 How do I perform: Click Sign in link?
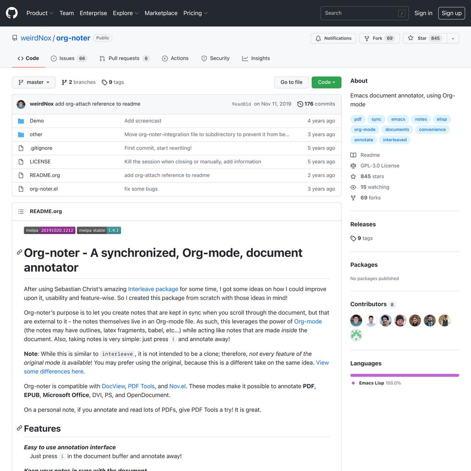pos(423,13)
